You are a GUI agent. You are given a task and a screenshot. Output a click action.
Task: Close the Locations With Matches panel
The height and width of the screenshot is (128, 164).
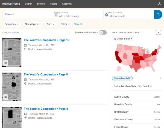point(159,33)
